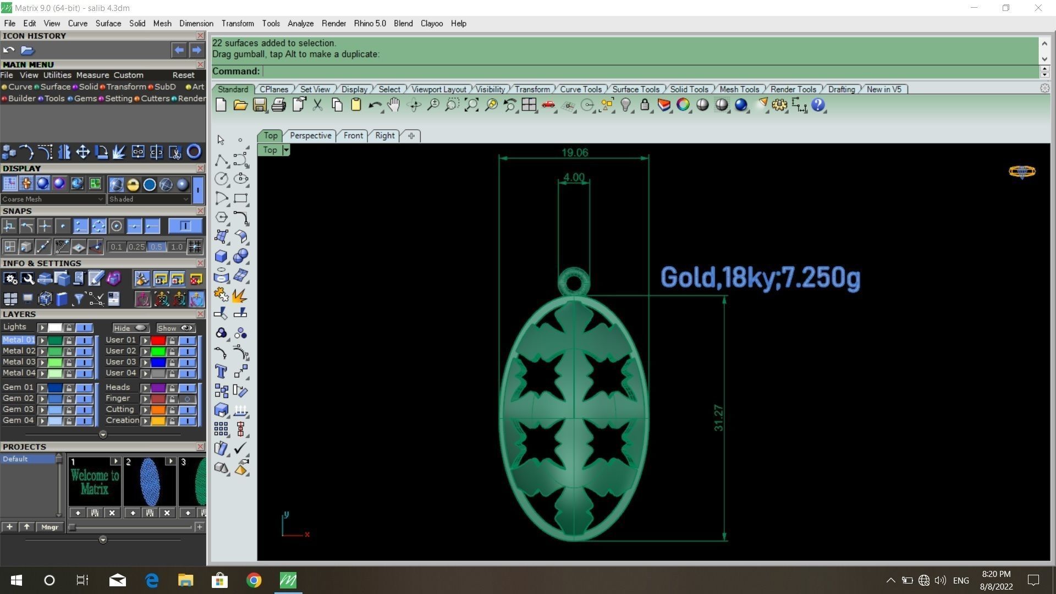Select the Box solid tool
1056x594 pixels.
point(221,256)
